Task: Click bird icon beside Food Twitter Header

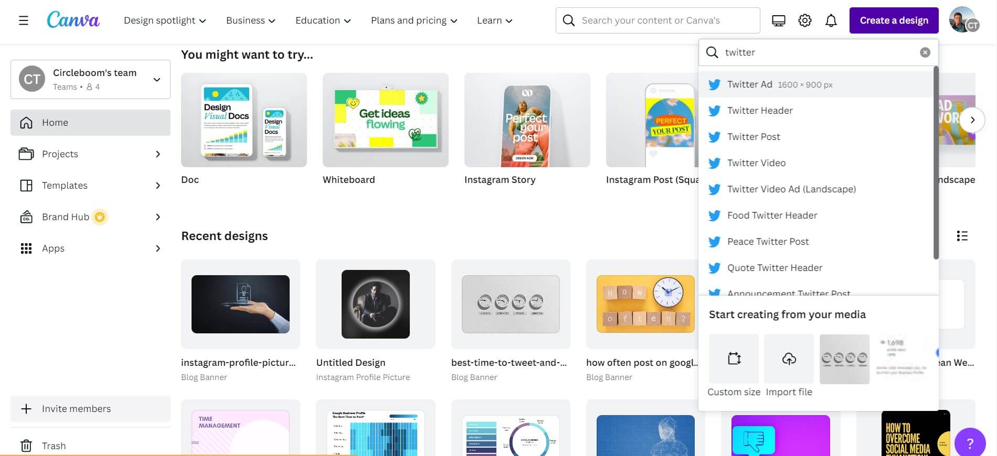Action: pyautogui.click(x=714, y=215)
